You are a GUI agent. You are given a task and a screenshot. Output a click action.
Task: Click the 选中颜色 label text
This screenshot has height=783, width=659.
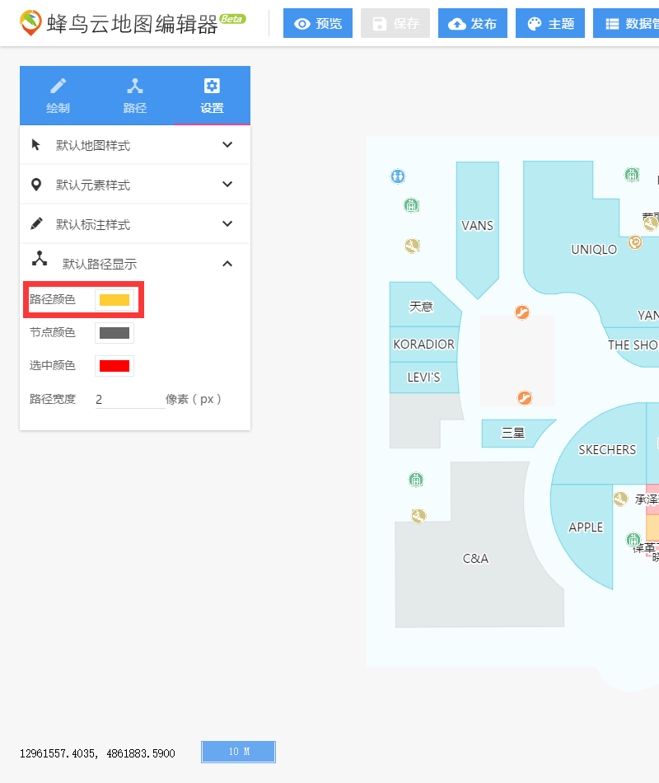tap(53, 365)
